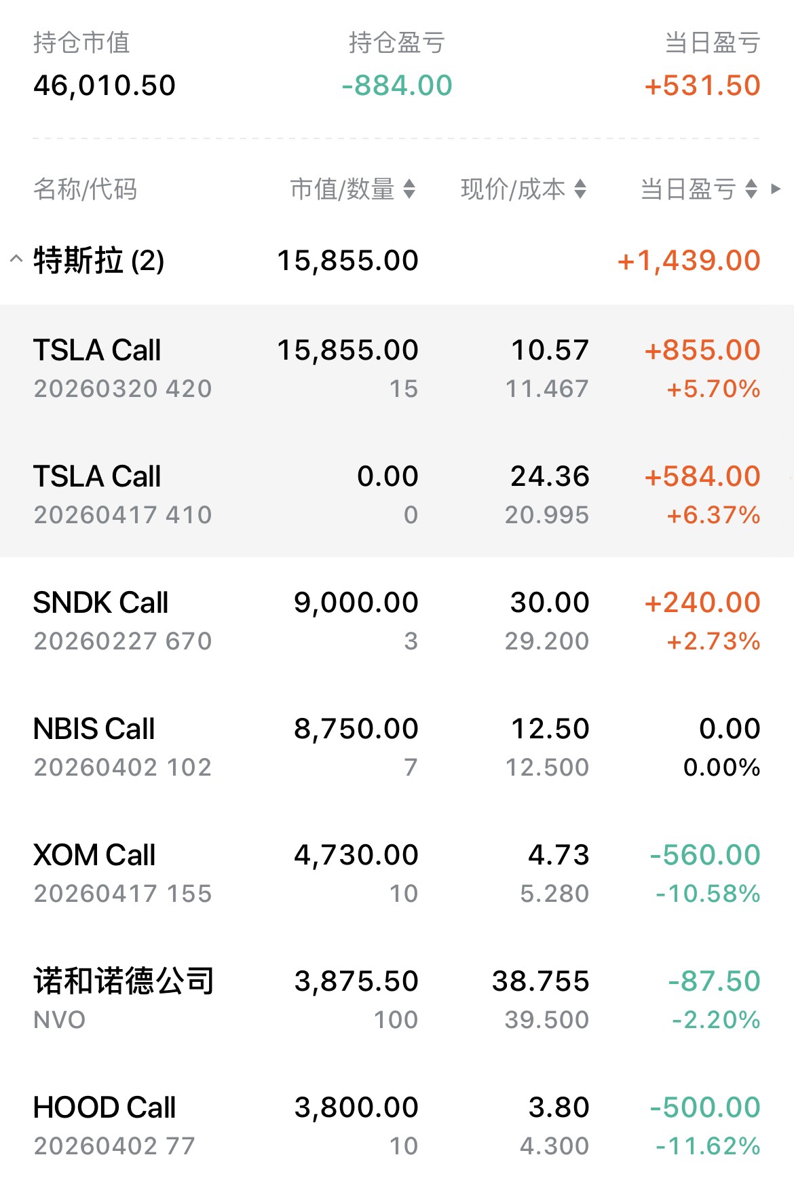Tap the 市值/数量 column header label

tap(342, 189)
